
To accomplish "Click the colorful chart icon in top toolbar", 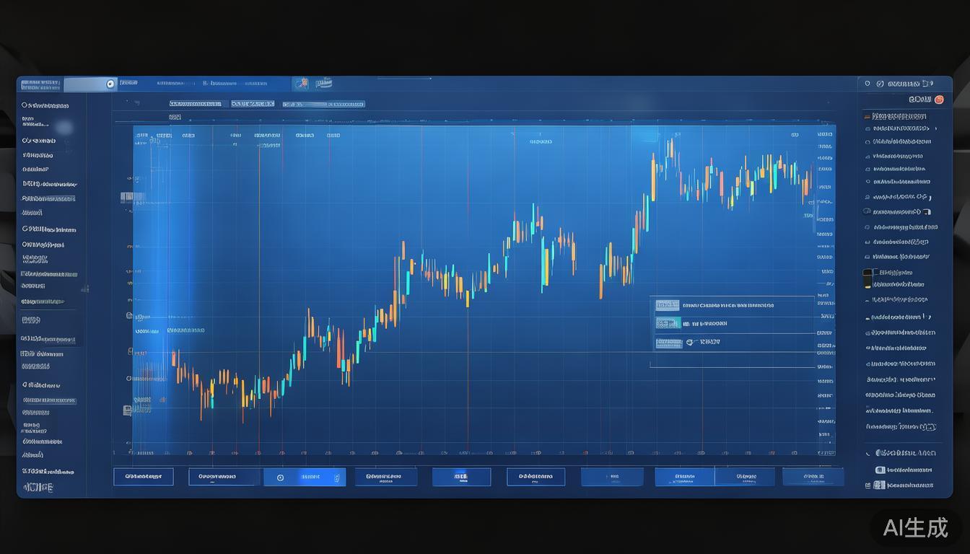I will click(302, 84).
